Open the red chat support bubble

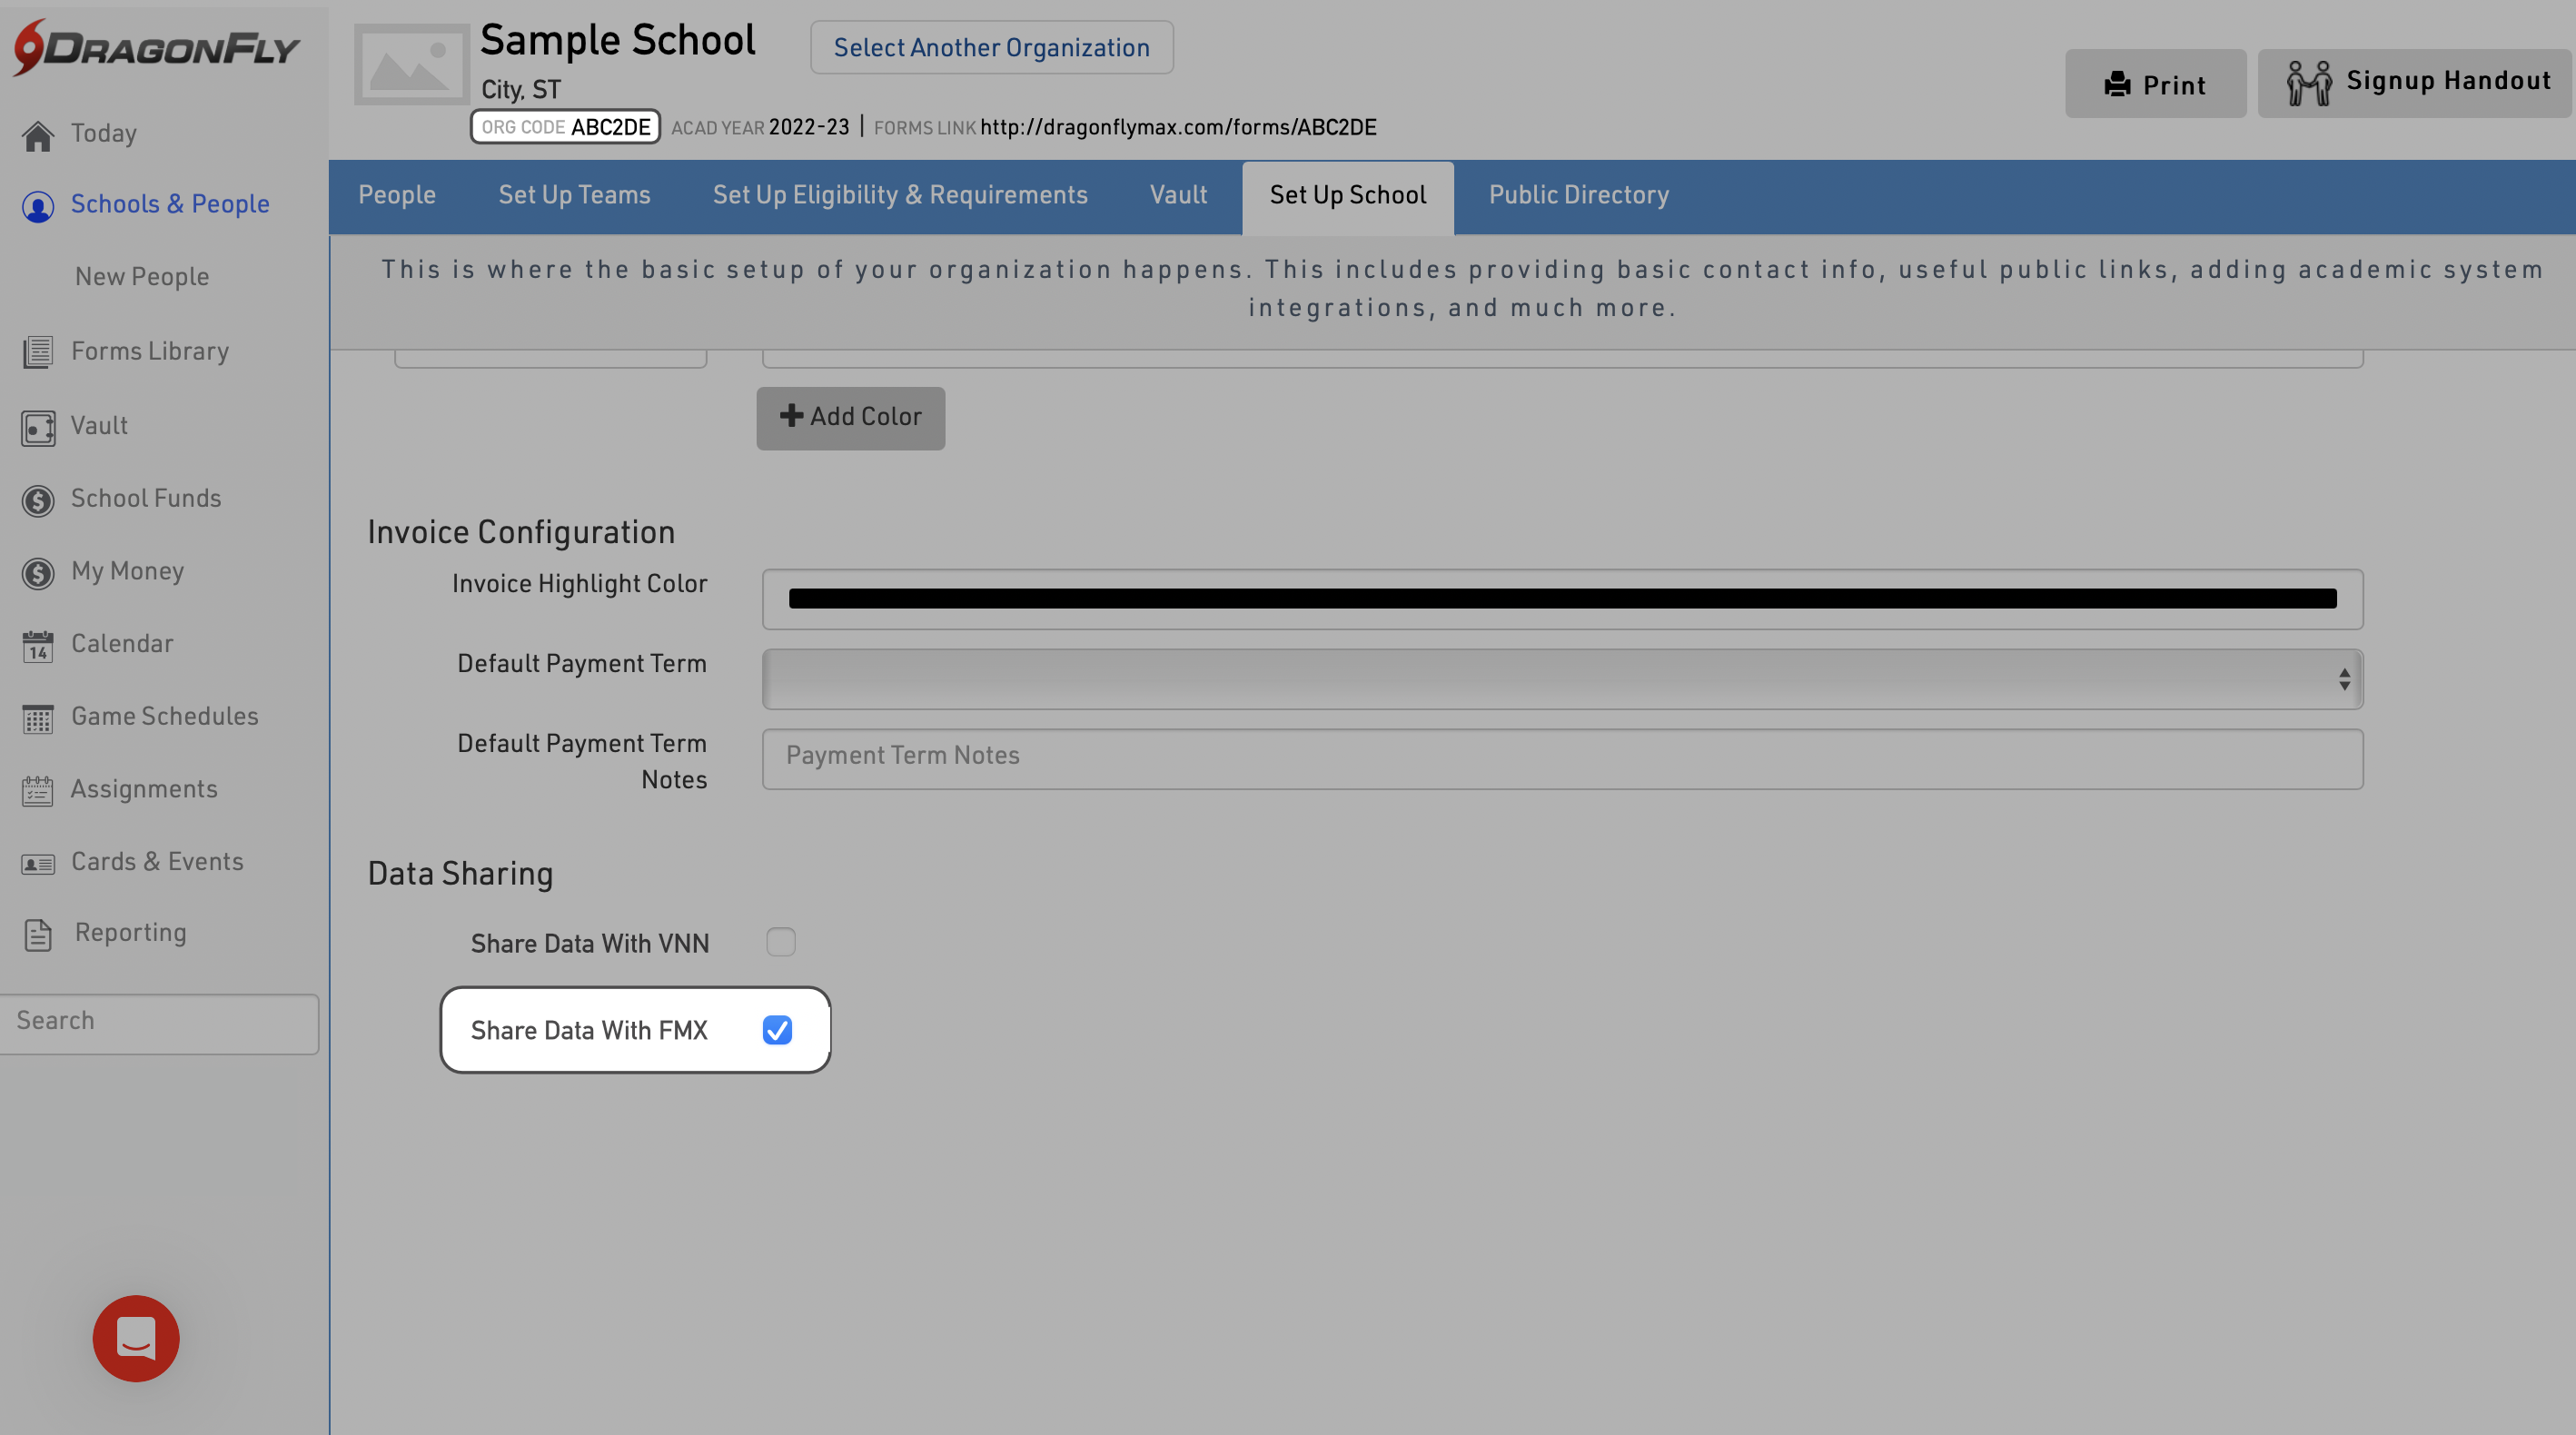click(x=136, y=1338)
